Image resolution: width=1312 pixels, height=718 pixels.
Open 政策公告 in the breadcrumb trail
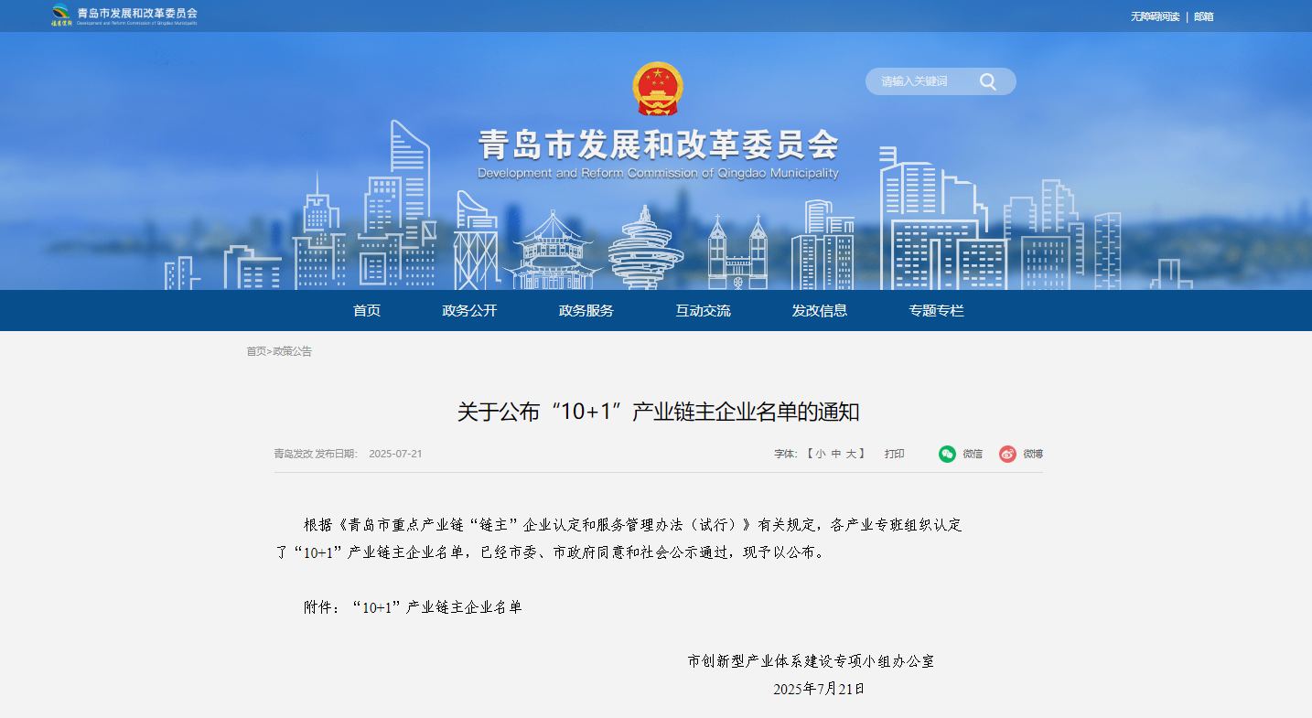tap(292, 351)
